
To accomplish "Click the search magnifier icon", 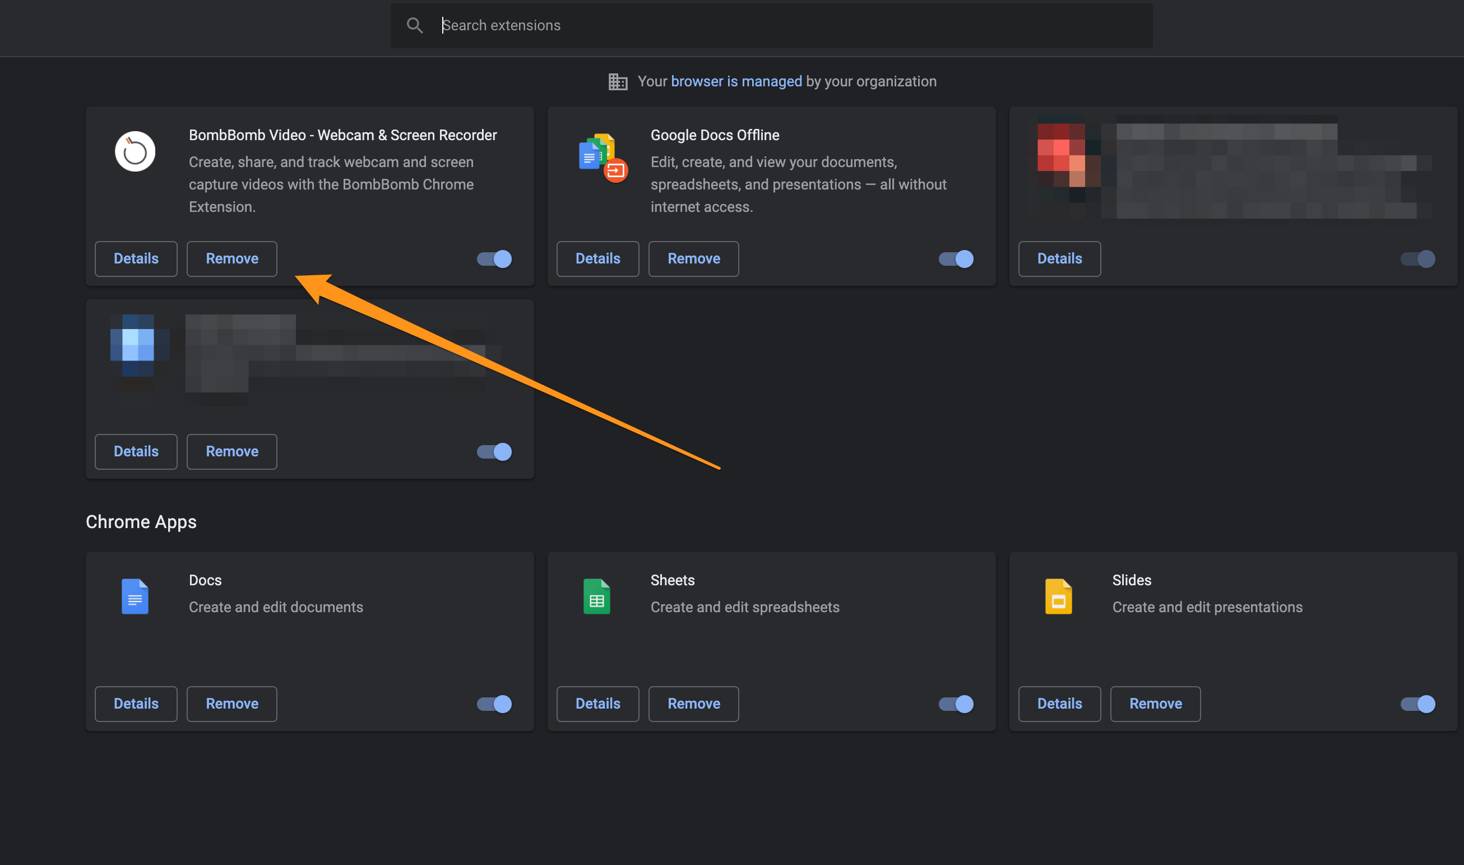I will pos(414,26).
